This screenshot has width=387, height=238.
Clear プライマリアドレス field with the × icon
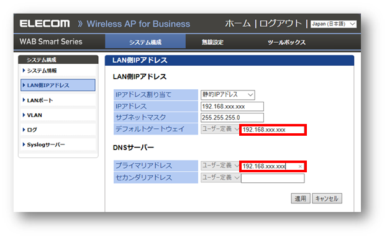(x=300, y=167)
